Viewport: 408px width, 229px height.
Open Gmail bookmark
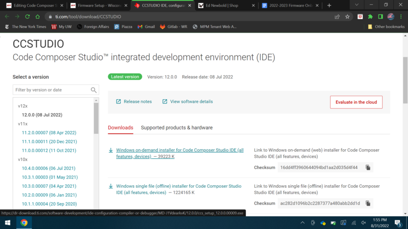click(x=146, y=26)
